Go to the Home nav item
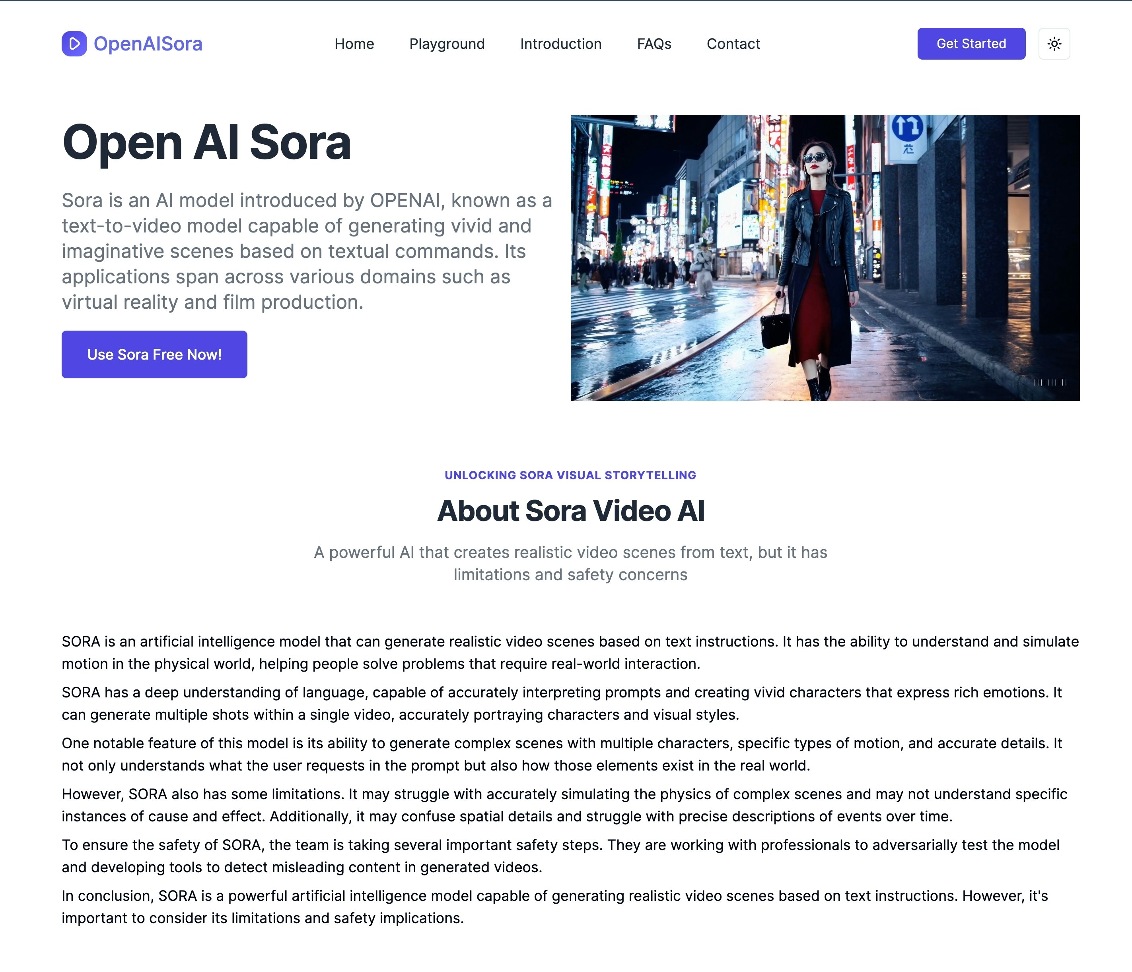Image resolution: width=1132 pixels, height=972 pixels. pyautogui.click(x=354, y=44)
